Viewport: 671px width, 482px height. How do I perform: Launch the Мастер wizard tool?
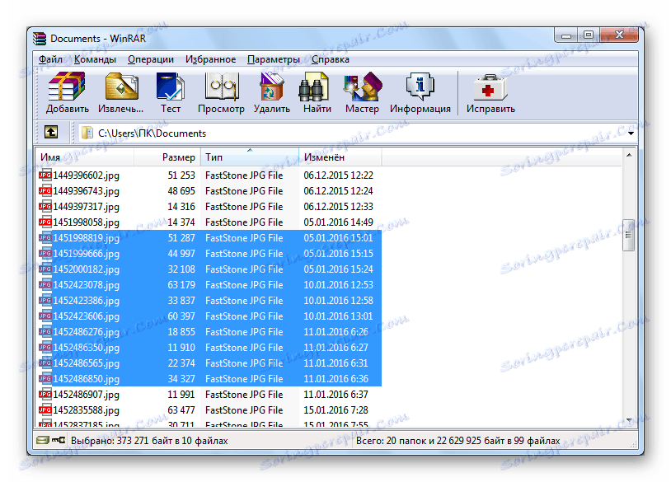[362, 93]
